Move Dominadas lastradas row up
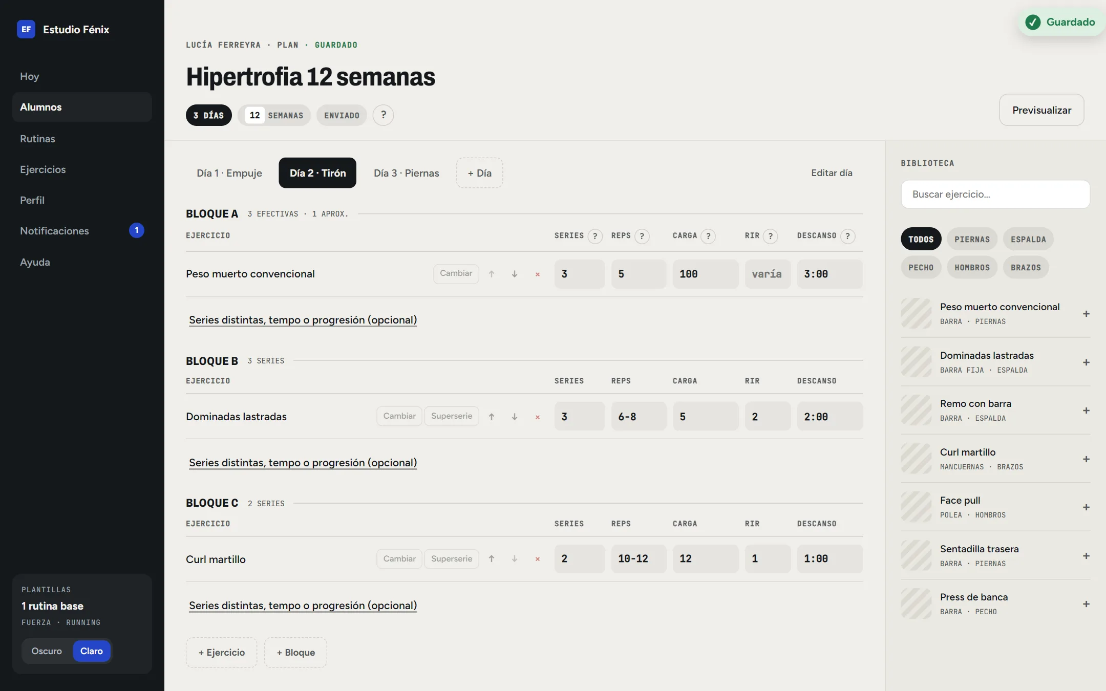This screenshot has width=1106, height=691. click(492, 417)
